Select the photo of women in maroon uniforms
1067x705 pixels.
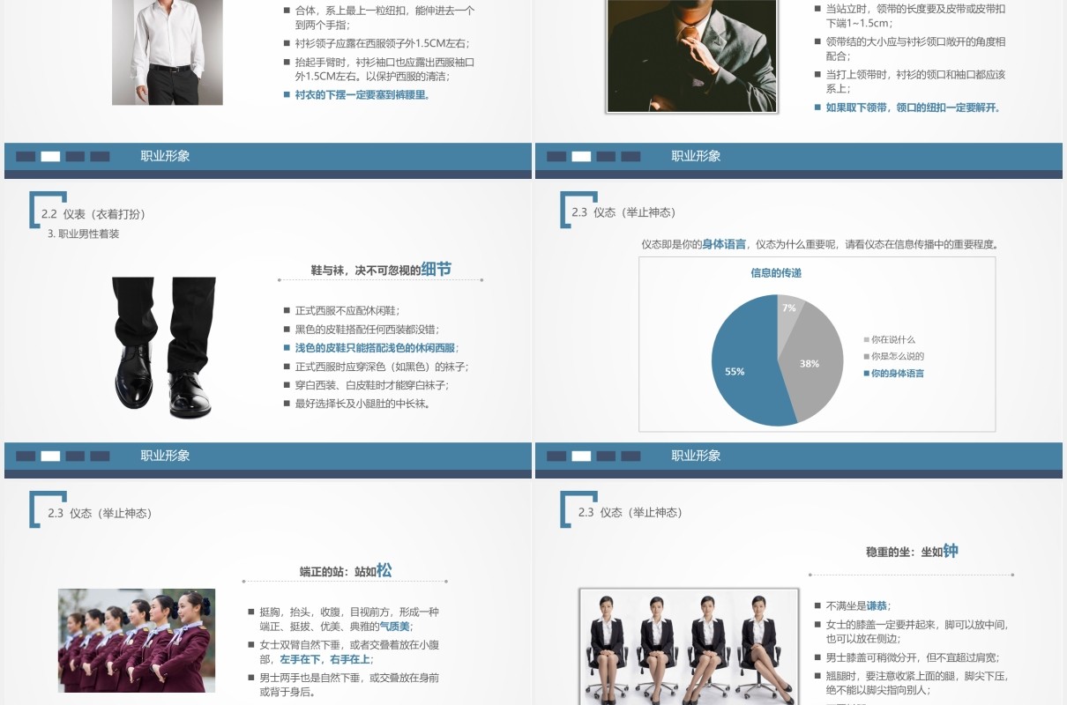[137, 641]
